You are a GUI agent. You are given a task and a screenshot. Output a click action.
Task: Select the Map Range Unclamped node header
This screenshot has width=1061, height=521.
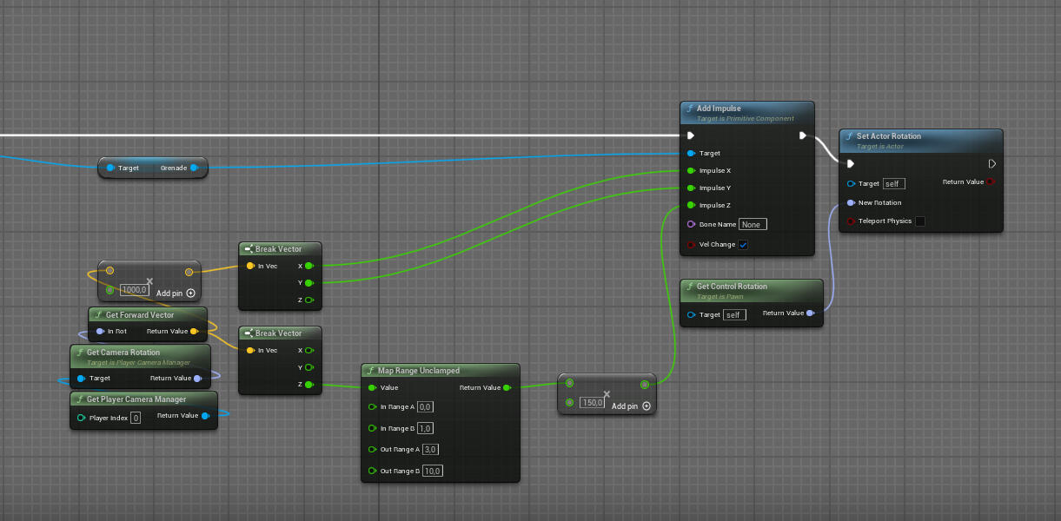420,371
